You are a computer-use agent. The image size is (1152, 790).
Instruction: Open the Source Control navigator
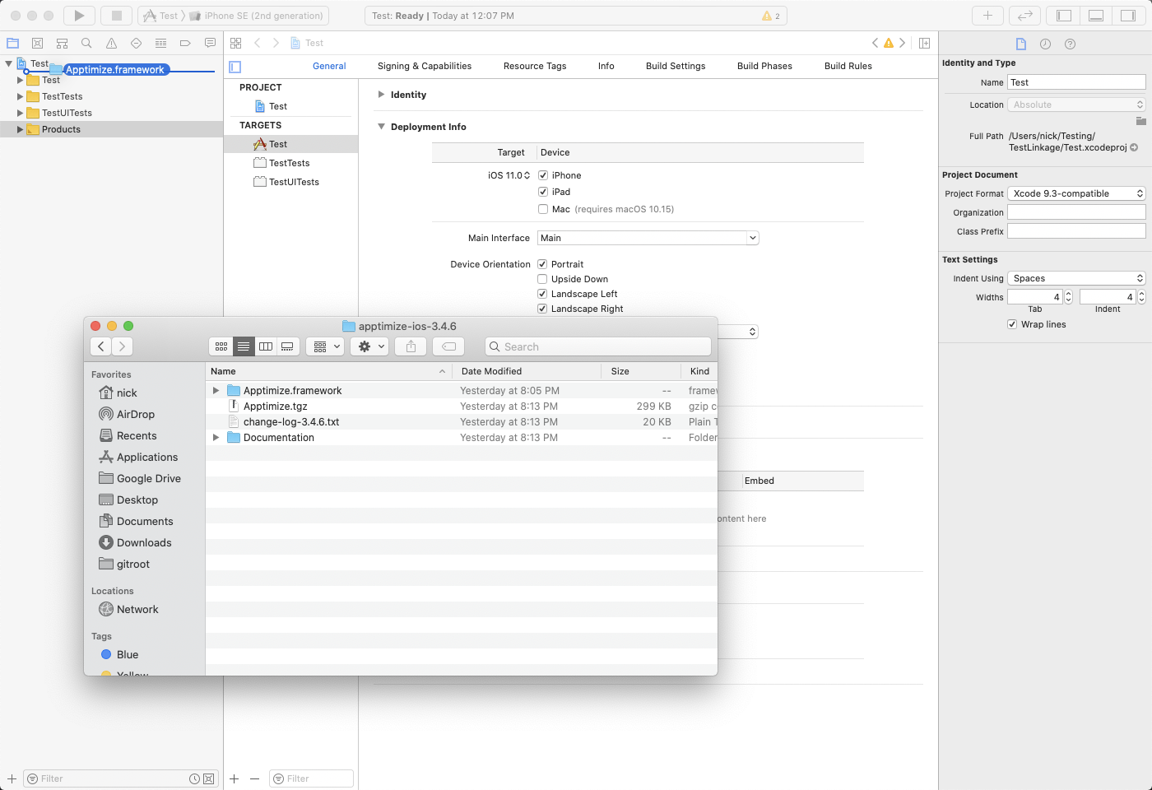point(37,43)
